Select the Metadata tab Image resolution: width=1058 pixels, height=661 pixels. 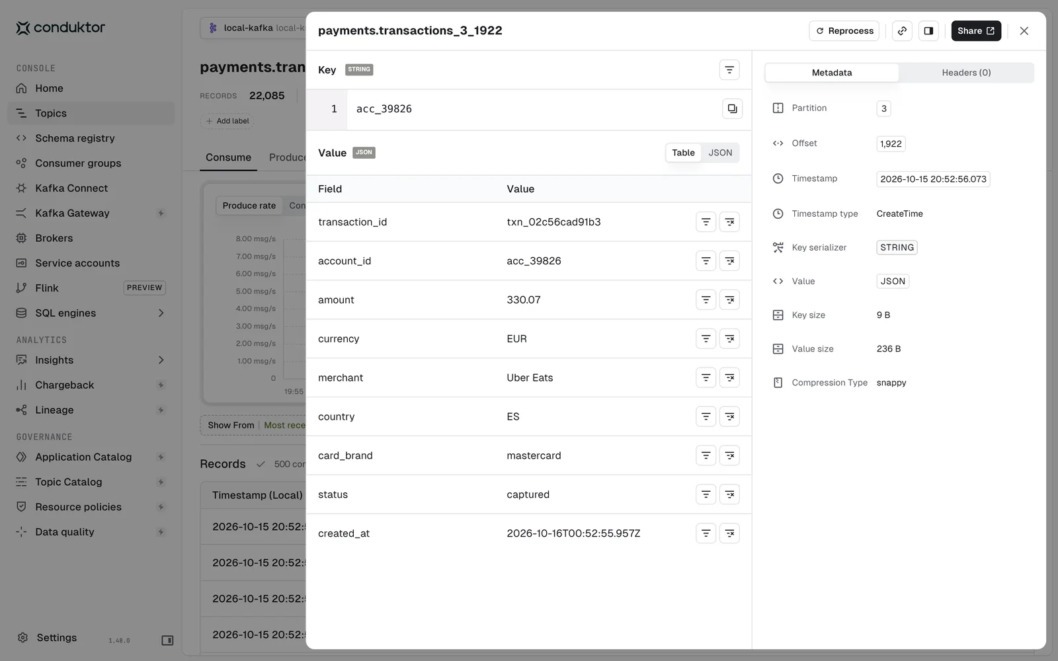tap(832, 73)
